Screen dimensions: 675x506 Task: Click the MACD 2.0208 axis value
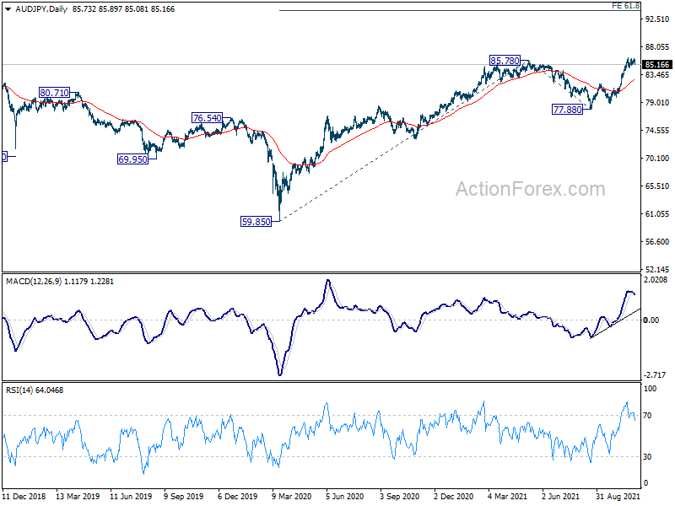coord(656,279)
